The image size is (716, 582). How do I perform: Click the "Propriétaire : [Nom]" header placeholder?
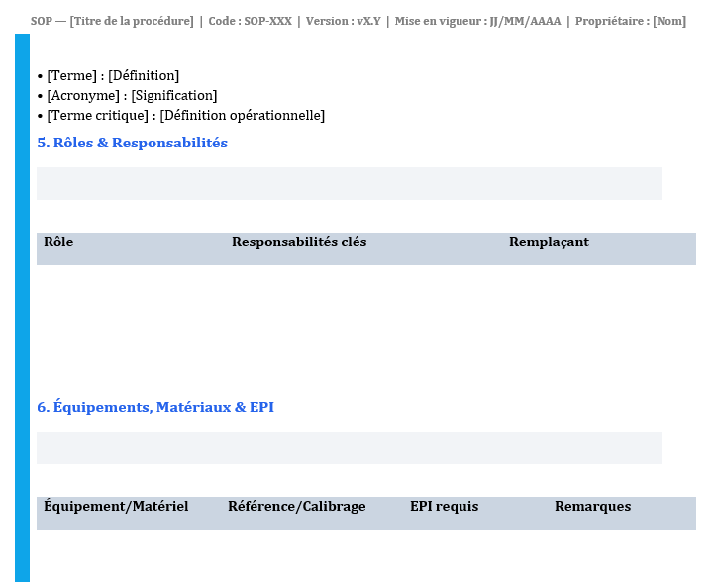630,21
